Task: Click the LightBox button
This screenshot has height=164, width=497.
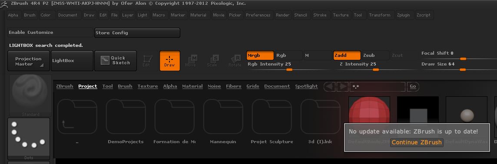Action: [x=72, y=61]
